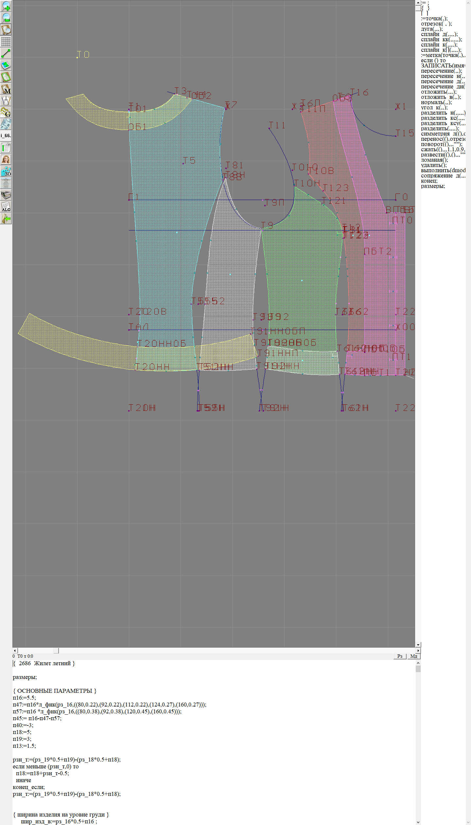Screen dimensions: 471x825
Task: Insert the 'отрезок( , );' command
Action: pos(436,24)
